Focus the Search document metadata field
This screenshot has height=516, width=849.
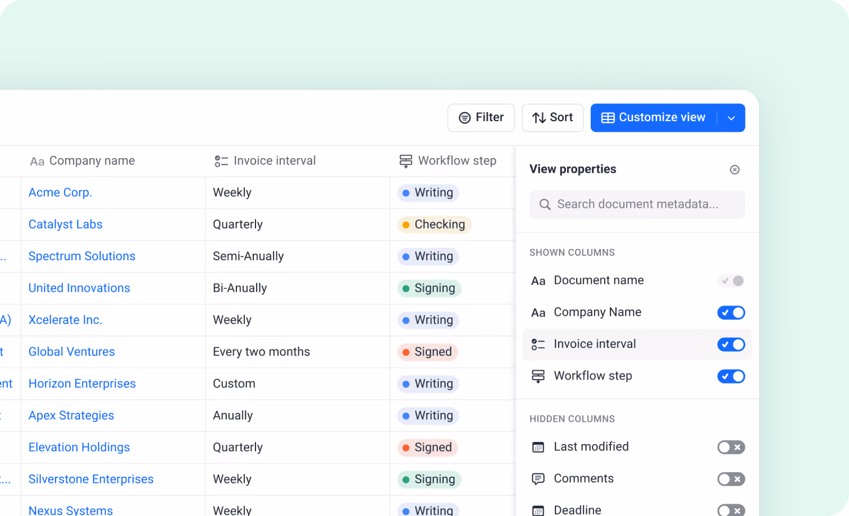click(637, 205)
